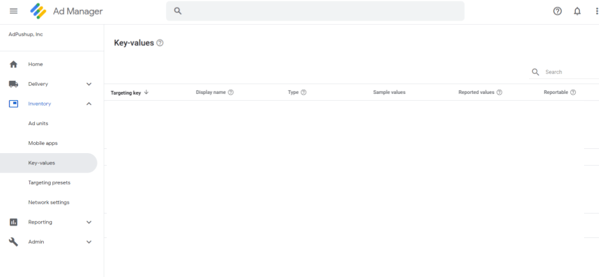This screenshot has width=599, height=277.
Task: Go to Home in the sidebar
Action: (x=36, y=64)
